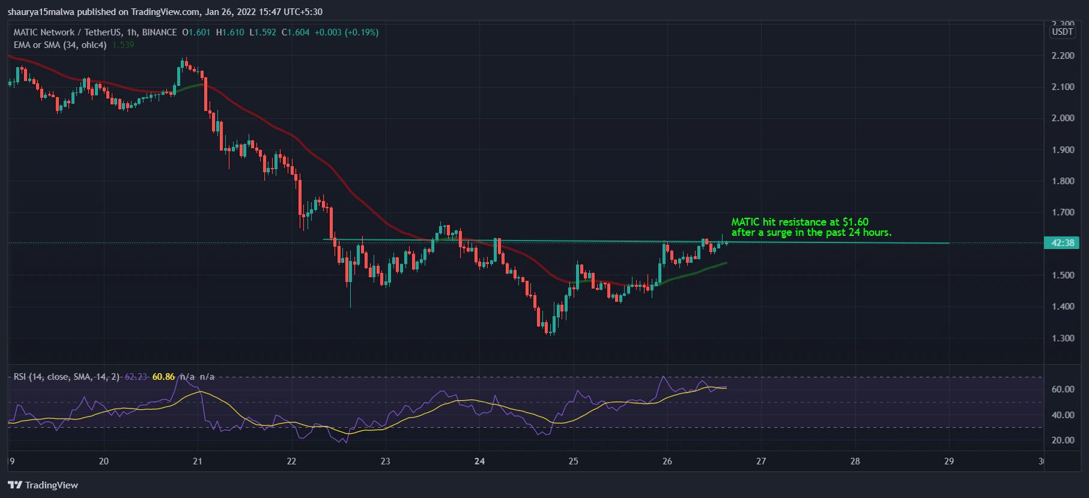Screen dimensions: 1089x498
Task: Click the open price O1.601 value
Action: click(x=196, y=32)
